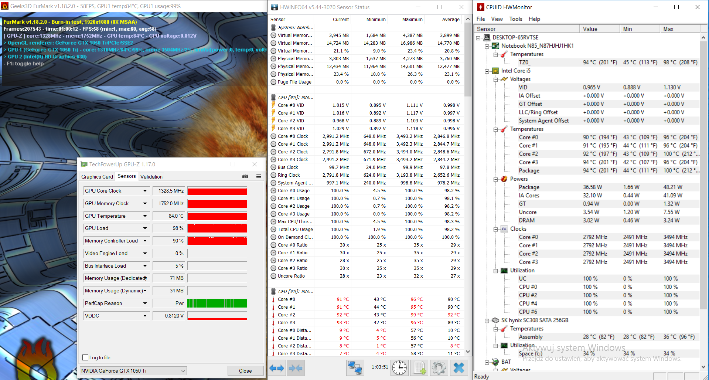Click SK hynix SC308 drive icon
709x380 pixels.
pos(496,320)
